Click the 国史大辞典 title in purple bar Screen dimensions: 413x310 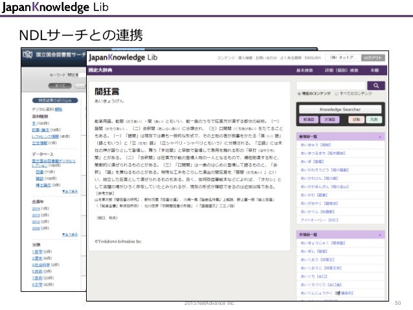(x=100, y=70)
